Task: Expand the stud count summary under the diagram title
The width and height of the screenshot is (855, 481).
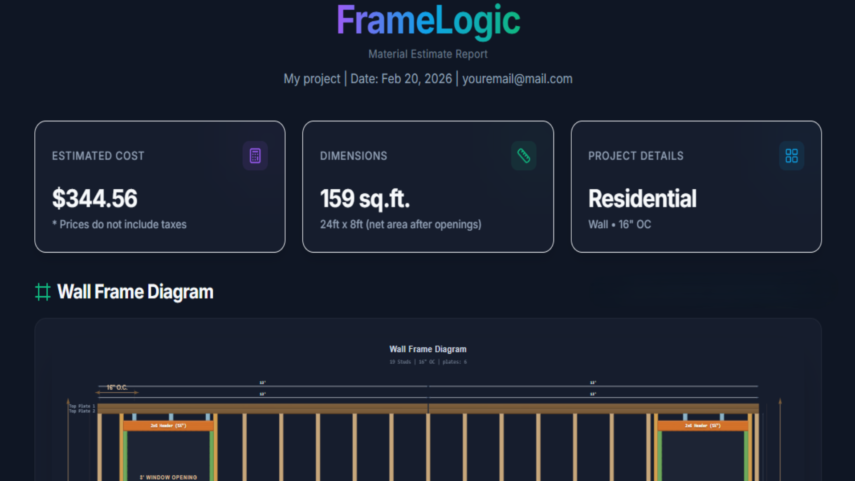Action: click(x=427, y=362)
